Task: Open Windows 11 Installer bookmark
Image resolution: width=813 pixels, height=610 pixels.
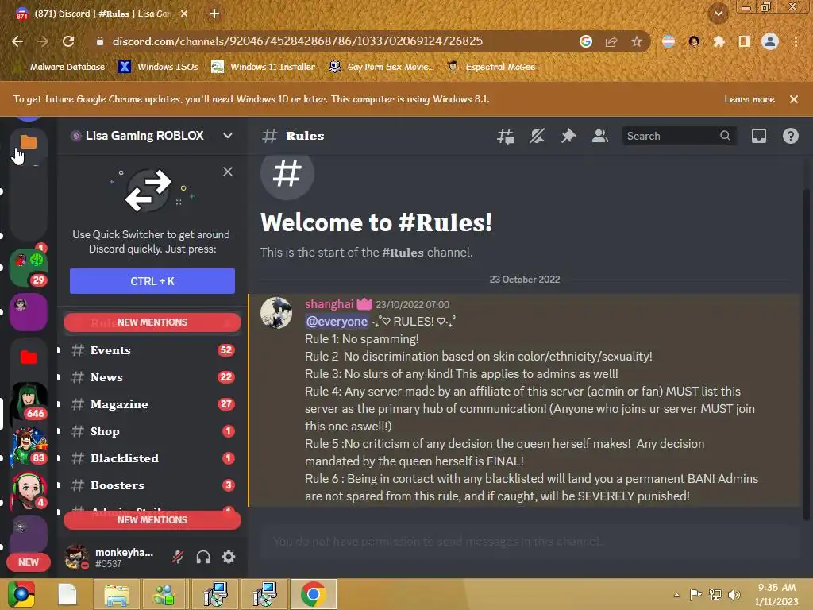Action: (264, 67)
